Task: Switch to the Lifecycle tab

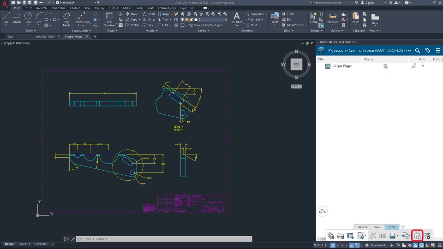Action: point(362,227)
